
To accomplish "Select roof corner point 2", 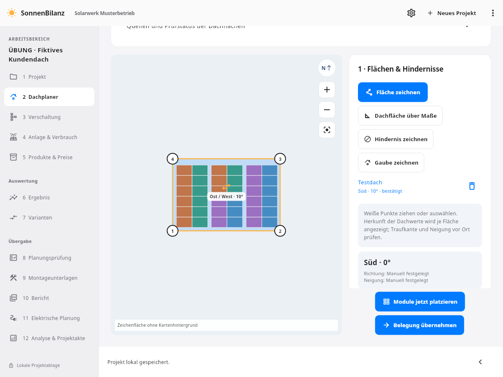I will [280, 231].
